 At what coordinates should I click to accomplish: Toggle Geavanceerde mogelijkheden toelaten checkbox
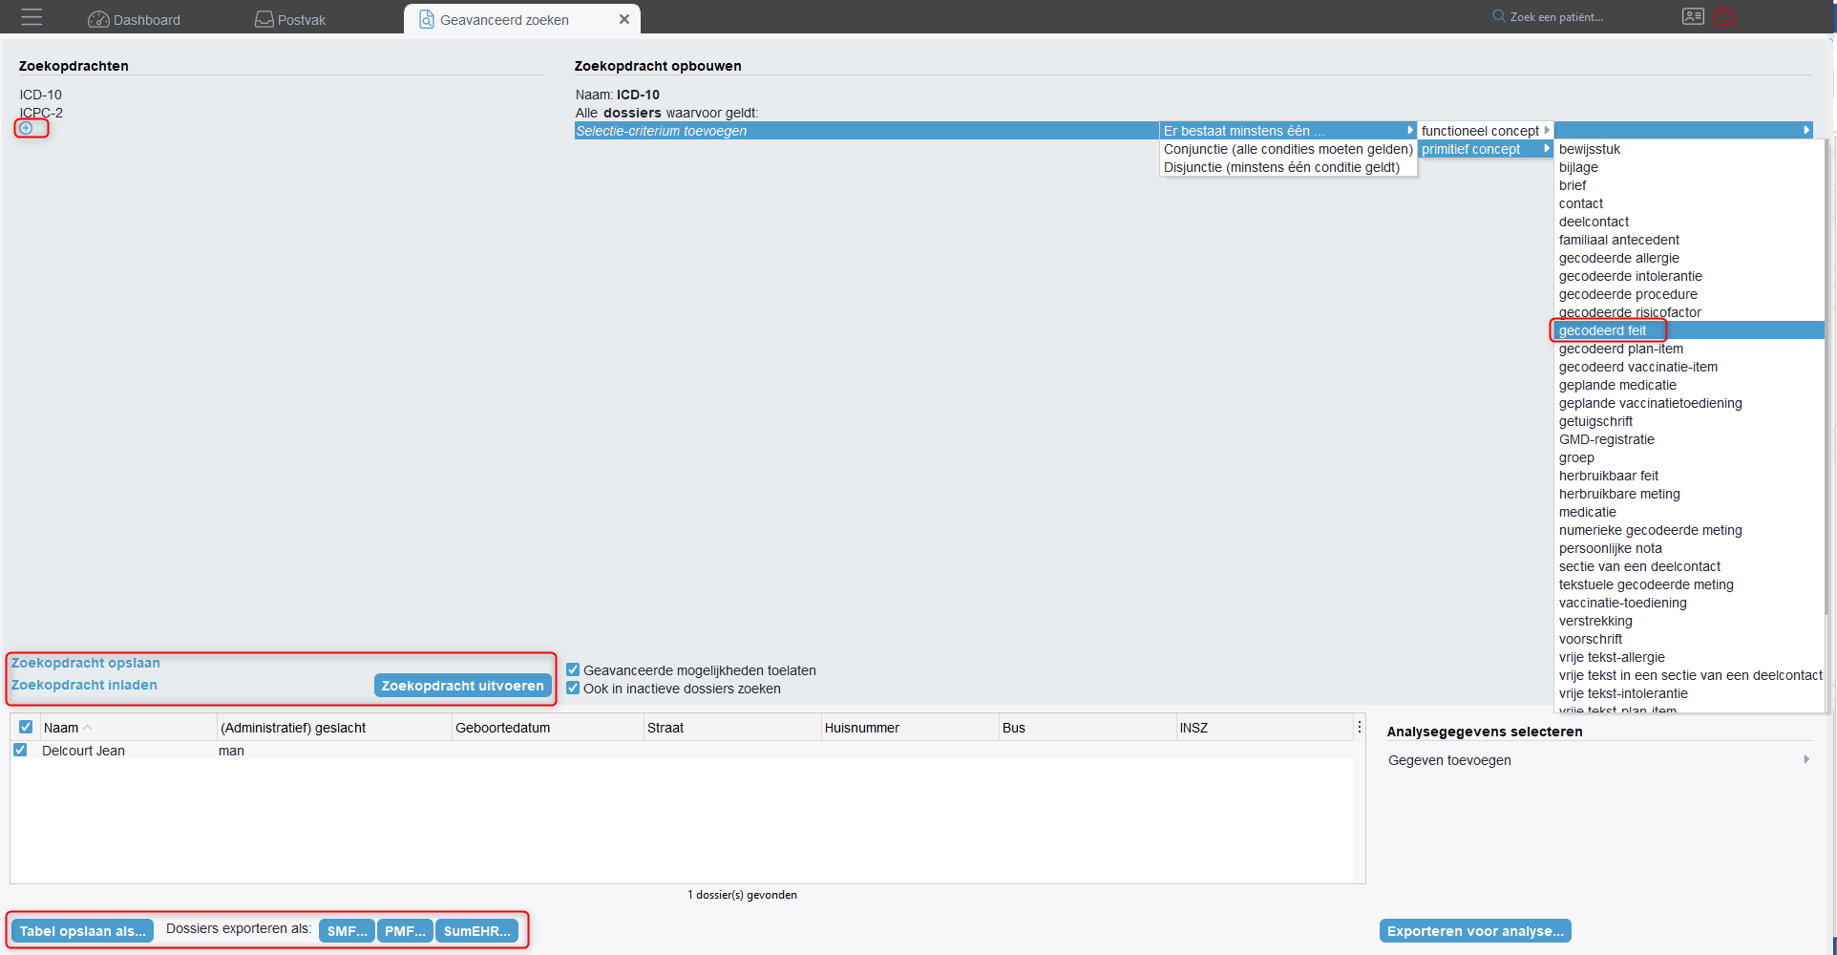[573, 669]
